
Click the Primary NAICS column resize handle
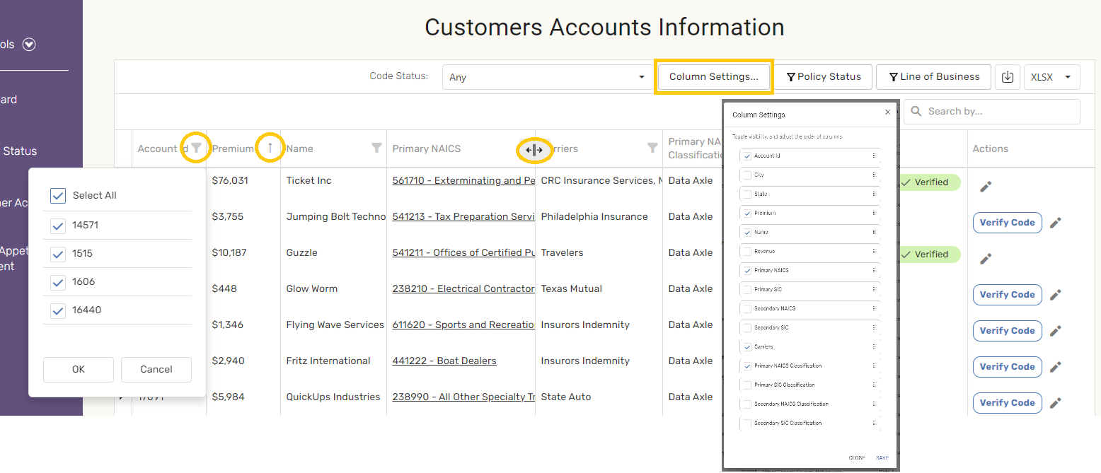[534, 150]
